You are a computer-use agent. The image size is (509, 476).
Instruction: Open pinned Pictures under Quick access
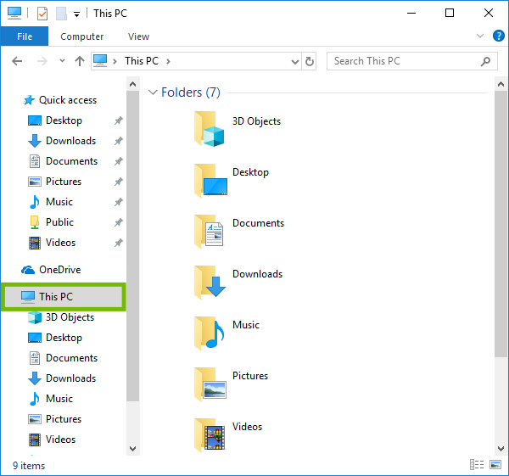pyautogui.click(x=64, y=182)
